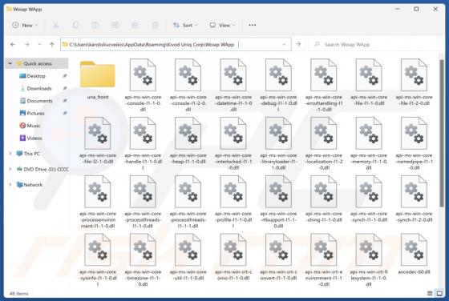449x301 pixels.
Task: Select api-ms-win-core-profile-l1-1-0.dll file
Action: click(233, 202)
